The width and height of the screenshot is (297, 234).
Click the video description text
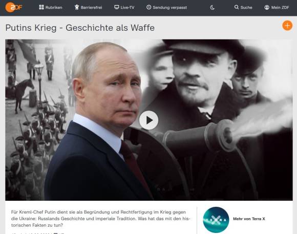[x=100, y=219]
